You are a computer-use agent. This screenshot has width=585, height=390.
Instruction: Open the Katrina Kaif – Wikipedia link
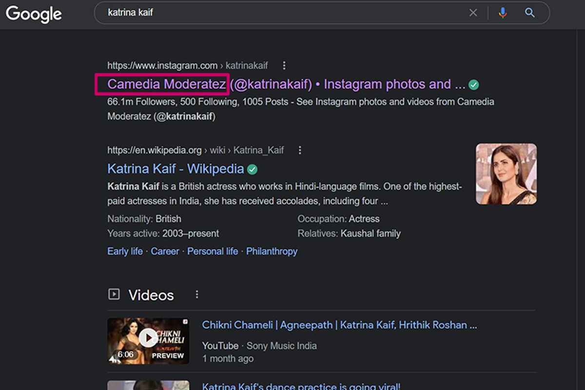click(x=175, y=169)
